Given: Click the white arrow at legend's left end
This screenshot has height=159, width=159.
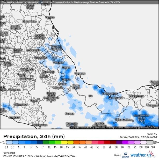Looking at the screenshot, I should 3,142.
